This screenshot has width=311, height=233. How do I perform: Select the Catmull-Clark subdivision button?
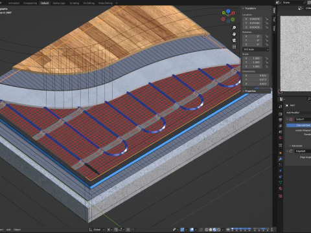coord(299,125)
